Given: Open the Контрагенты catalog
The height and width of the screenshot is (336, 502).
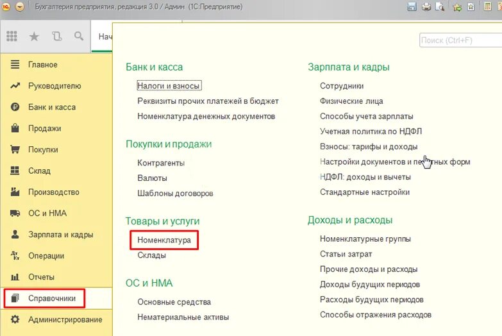Looking at the screenshot, I should click(x=161, y=163).
